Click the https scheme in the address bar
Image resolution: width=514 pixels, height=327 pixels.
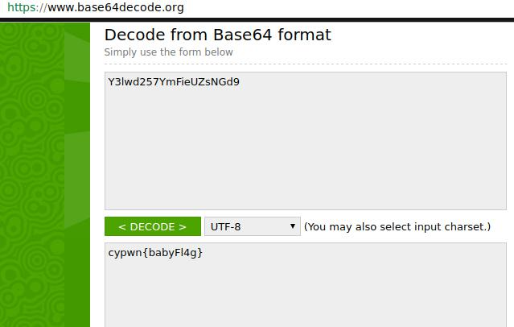[x=23, y=7]
